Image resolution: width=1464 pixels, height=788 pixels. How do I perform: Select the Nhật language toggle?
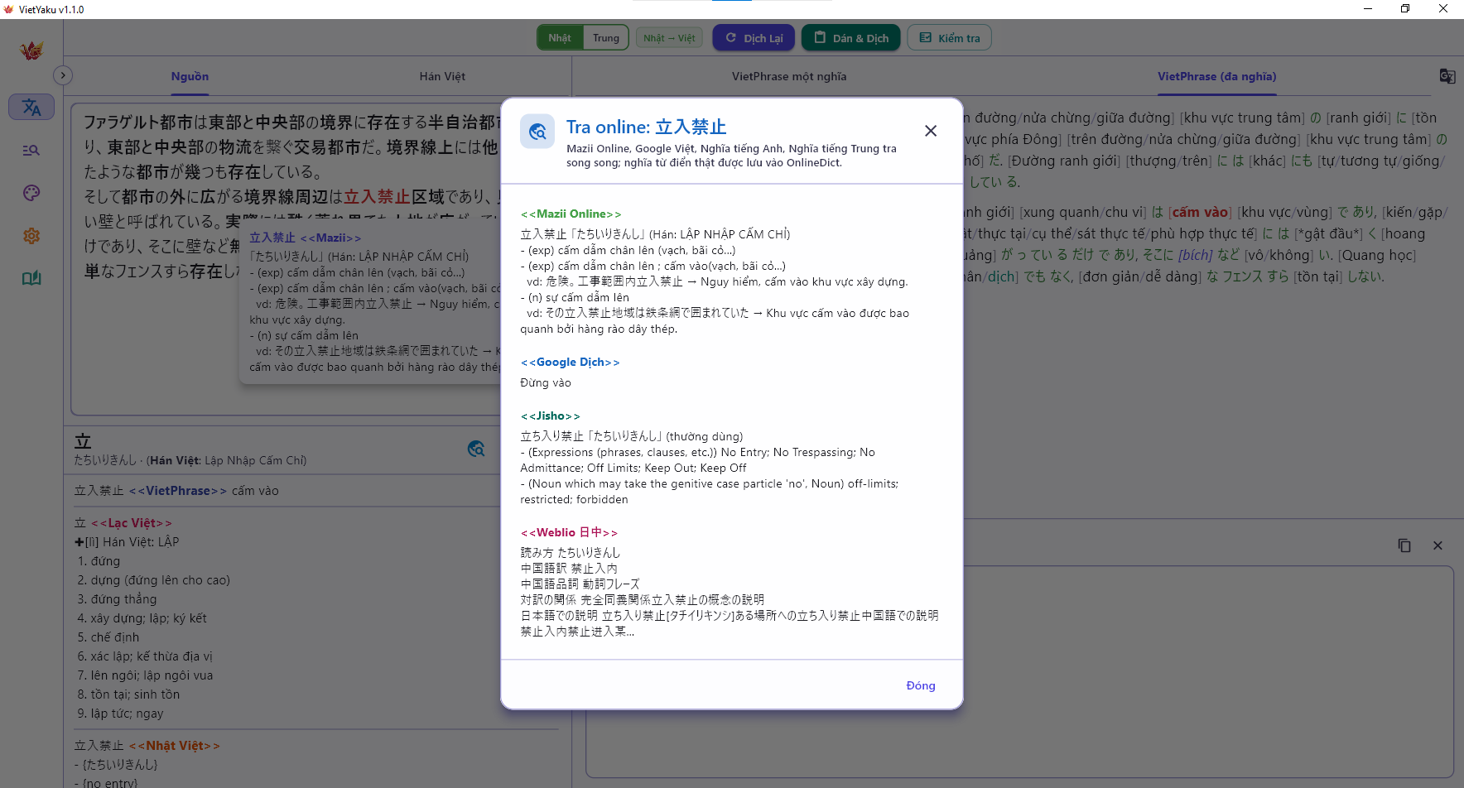pos(560,38)
